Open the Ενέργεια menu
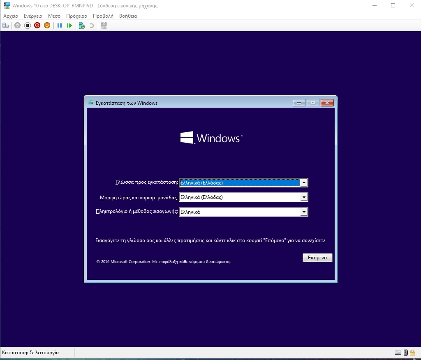This screenshot has width=421, height=360. click(33, 16)
